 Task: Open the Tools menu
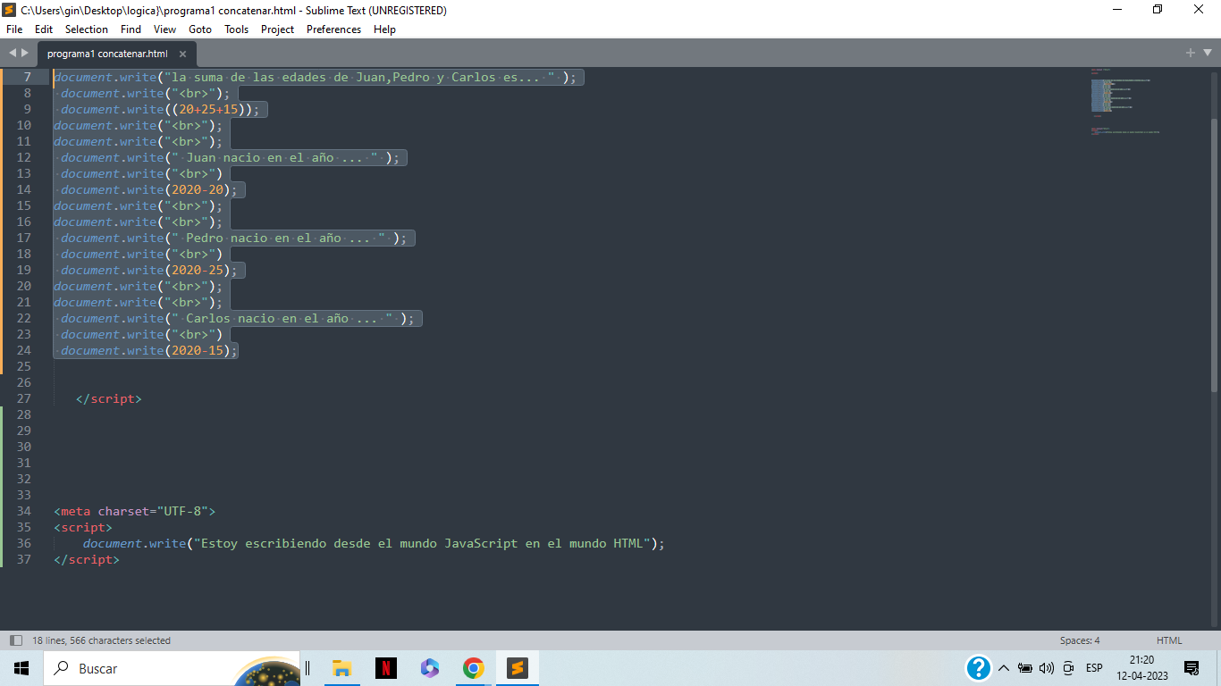coord(237,29)
